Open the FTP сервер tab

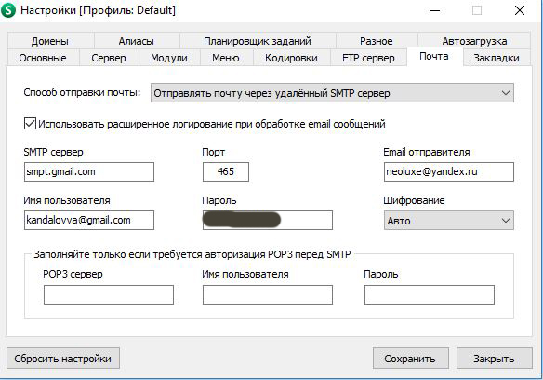tap(368, 58)
